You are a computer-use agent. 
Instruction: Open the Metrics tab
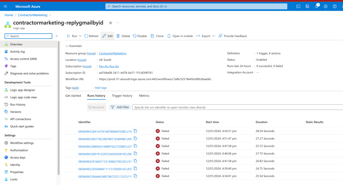(144, 96)
